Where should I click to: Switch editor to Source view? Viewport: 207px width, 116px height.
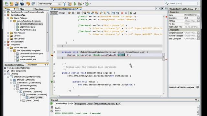tap(54, 13)
